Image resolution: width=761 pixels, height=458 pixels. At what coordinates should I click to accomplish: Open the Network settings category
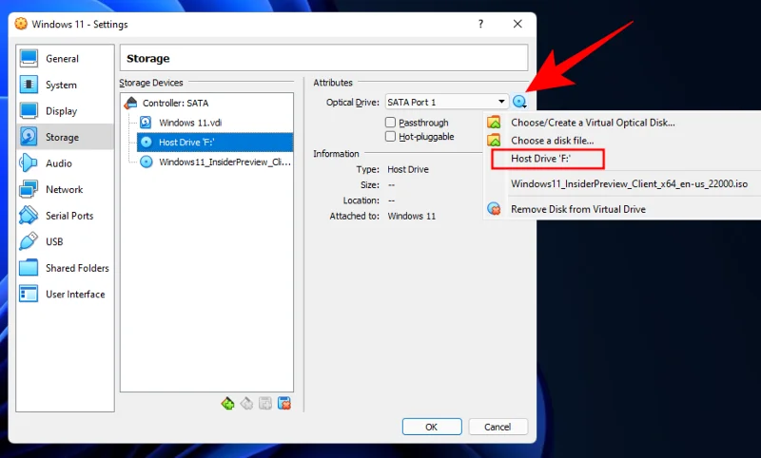(x=65, y=189)
